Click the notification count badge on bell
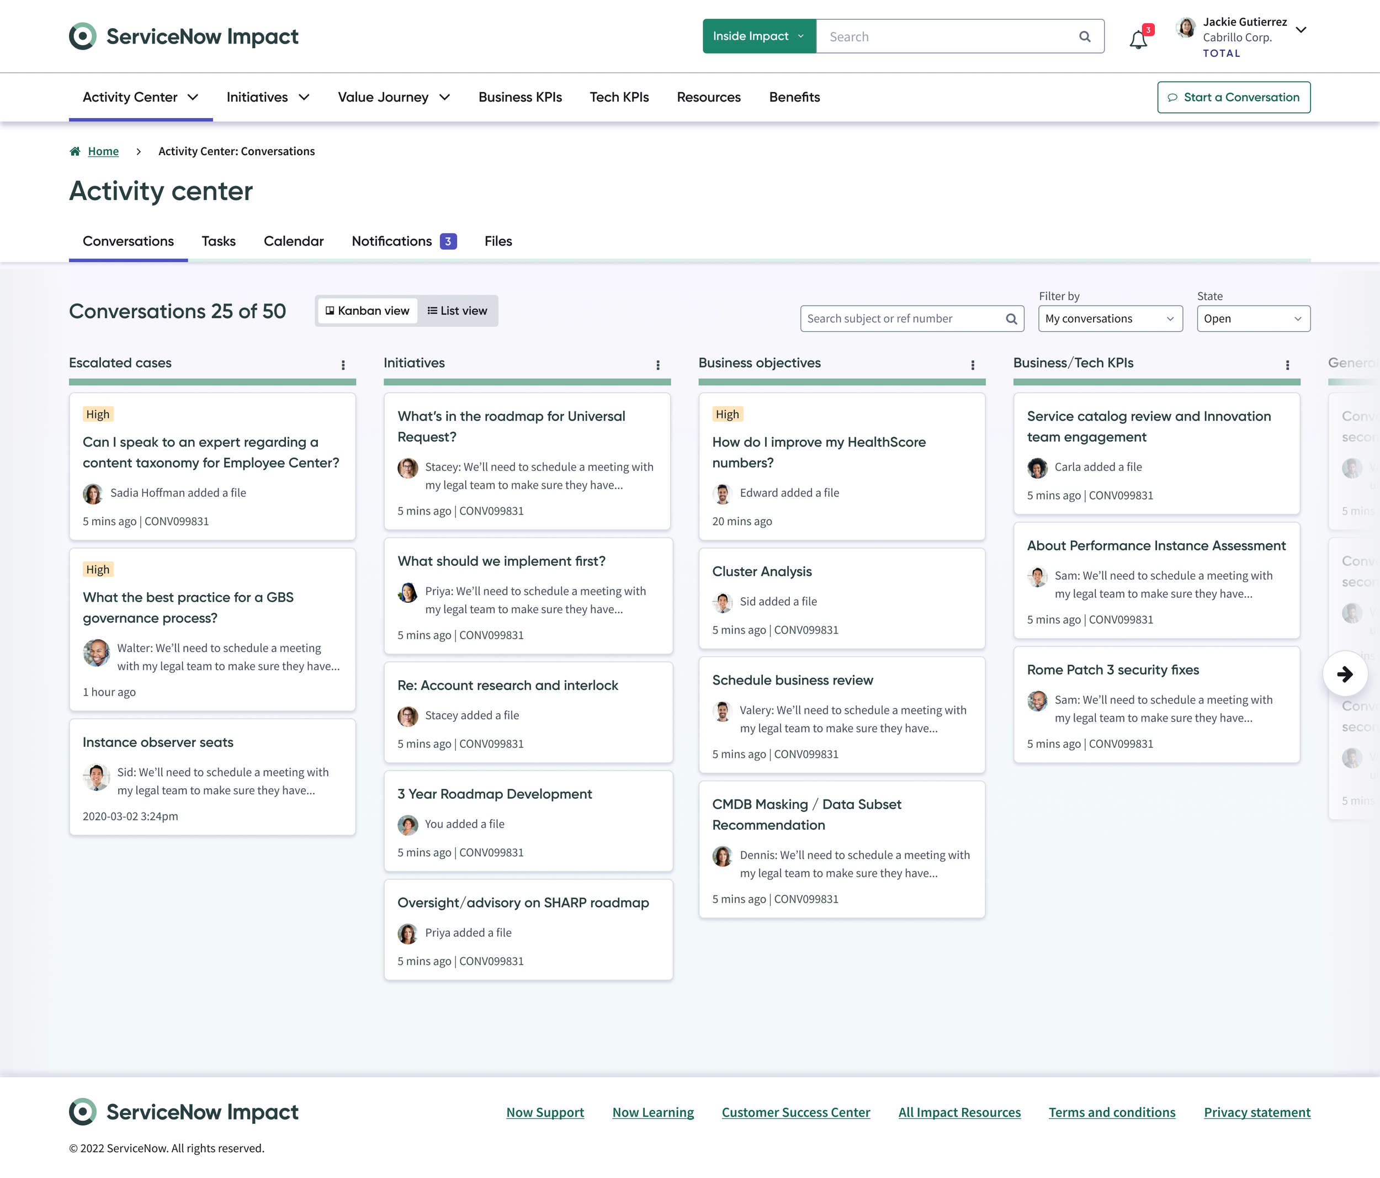The width and height of the screenshot is (1380, 1178). click(1148, 30)
